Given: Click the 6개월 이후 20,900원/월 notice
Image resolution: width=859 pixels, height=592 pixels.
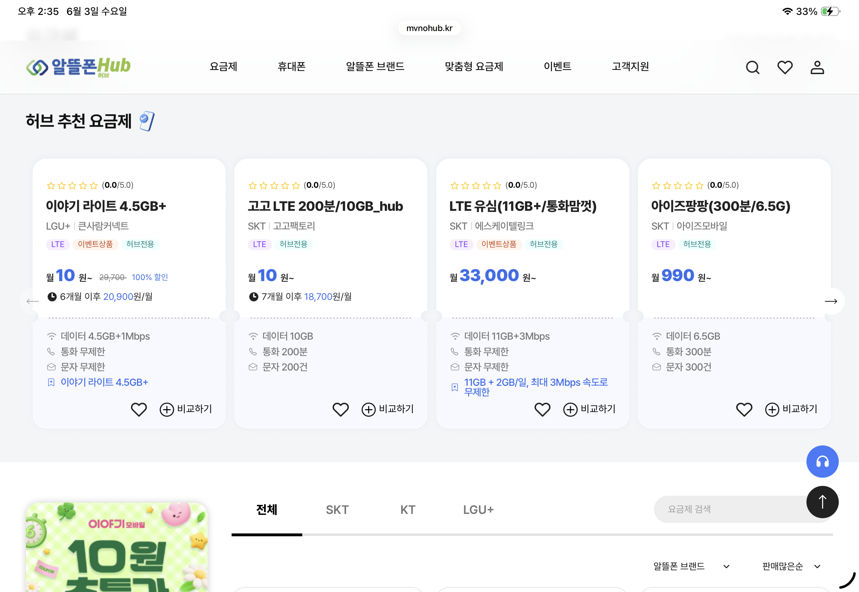Looking at the screenshot, I should 100,297.
